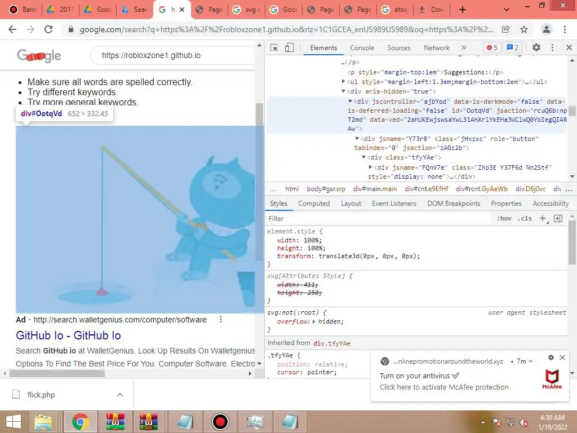Open DevTools three-dot customize menu
577x433 pixels.
coord(552,47)
